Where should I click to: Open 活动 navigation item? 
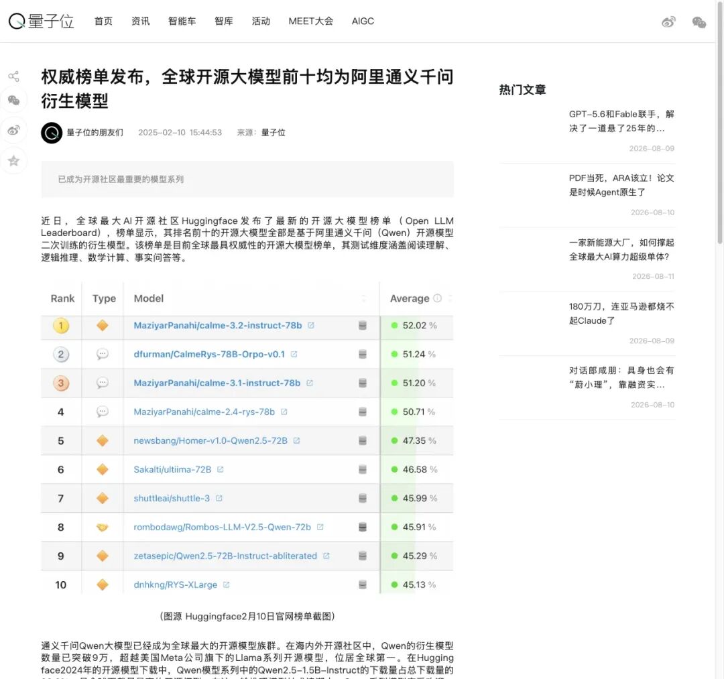261,21
